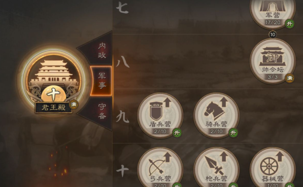
Task: Select the 八 tier row label
Action: (x=122, y=62)
